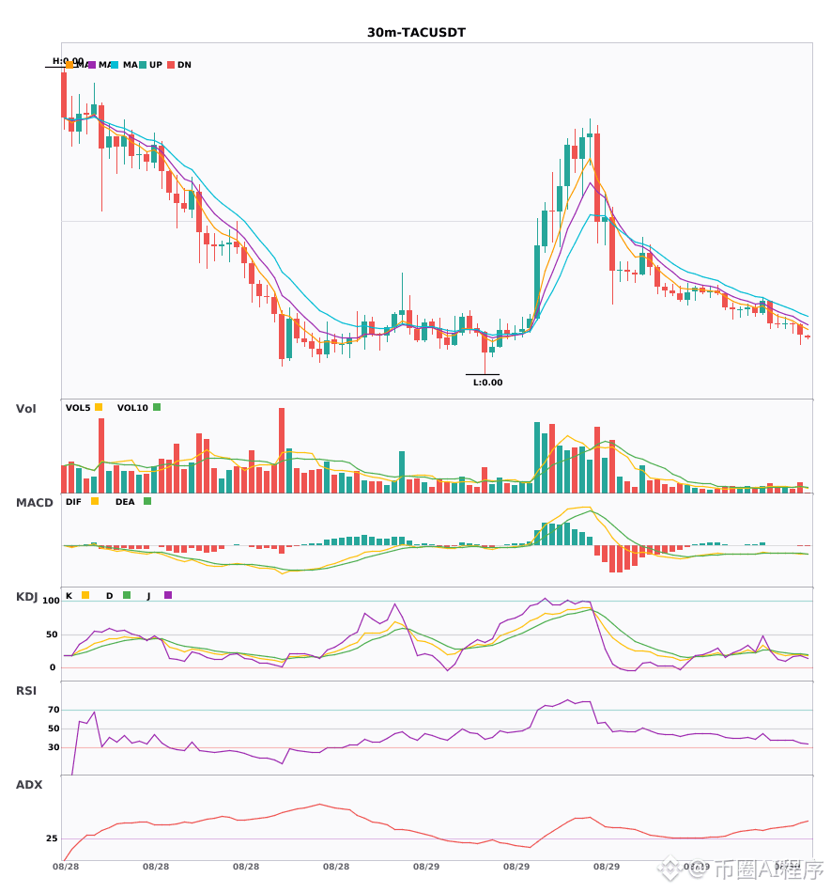Click the DIF legend text
The width and height of the screenshot is (831, 893).
[x=73, y=502]
